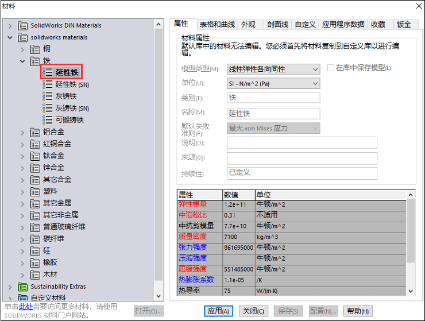Click the material tree scroll down arrow
The height and width of the screenshot is (321, 425).
point(159,296)
